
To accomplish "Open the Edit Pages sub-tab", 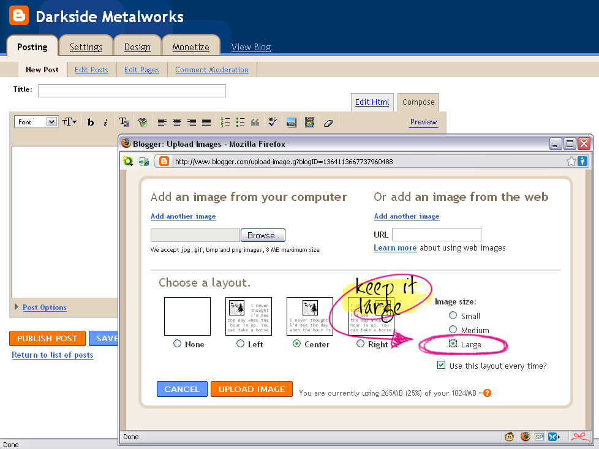I will pyautogui.click(x=141, y=70).
